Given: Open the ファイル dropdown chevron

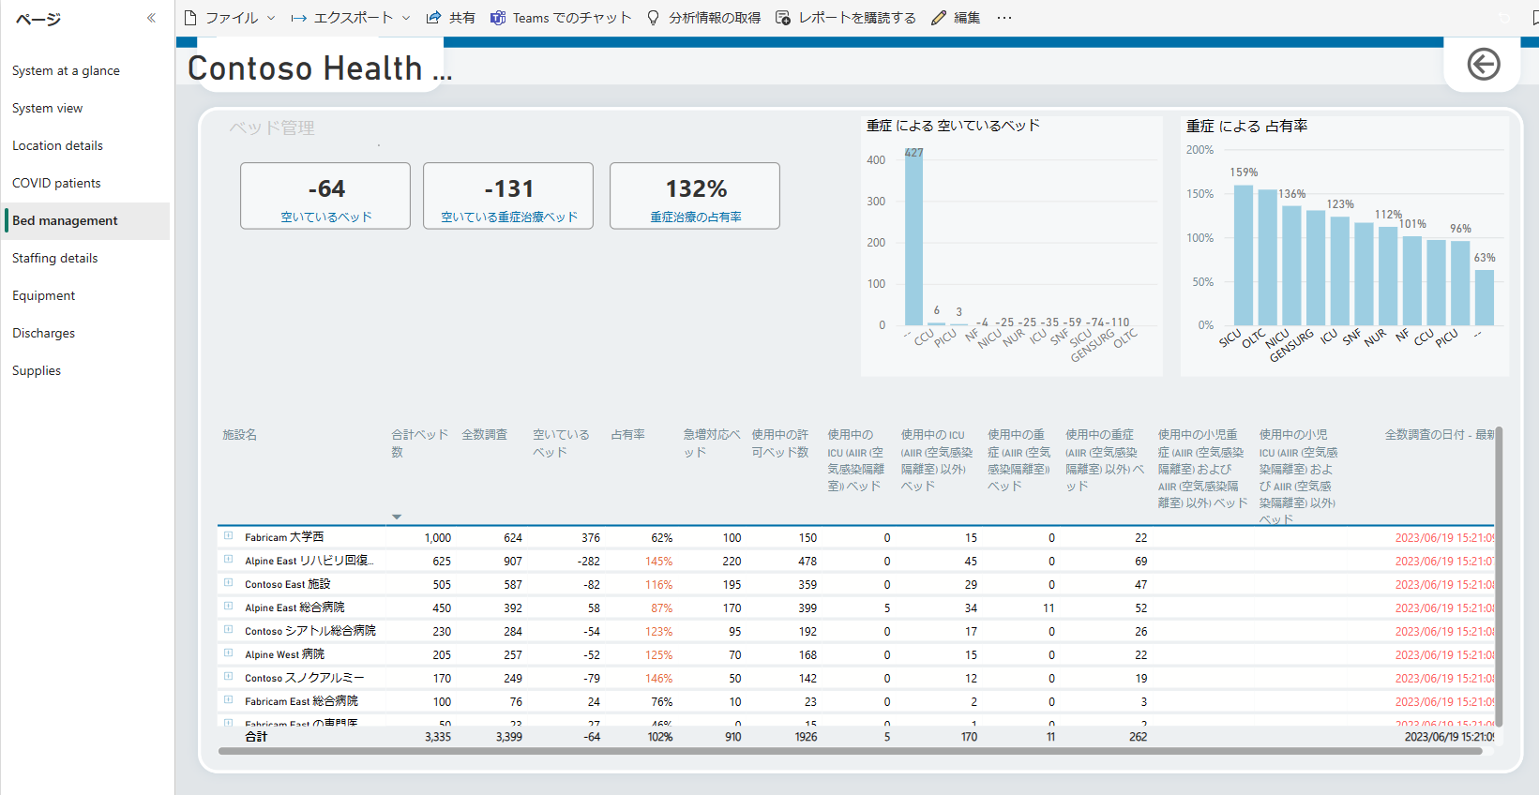Looking at the screenshot, I should [x=271, y=18].
